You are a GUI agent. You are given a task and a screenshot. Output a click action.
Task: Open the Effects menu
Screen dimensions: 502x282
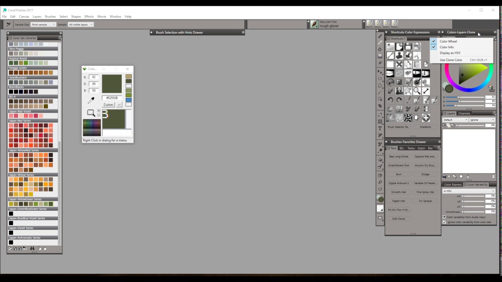(x=89, y=16)
